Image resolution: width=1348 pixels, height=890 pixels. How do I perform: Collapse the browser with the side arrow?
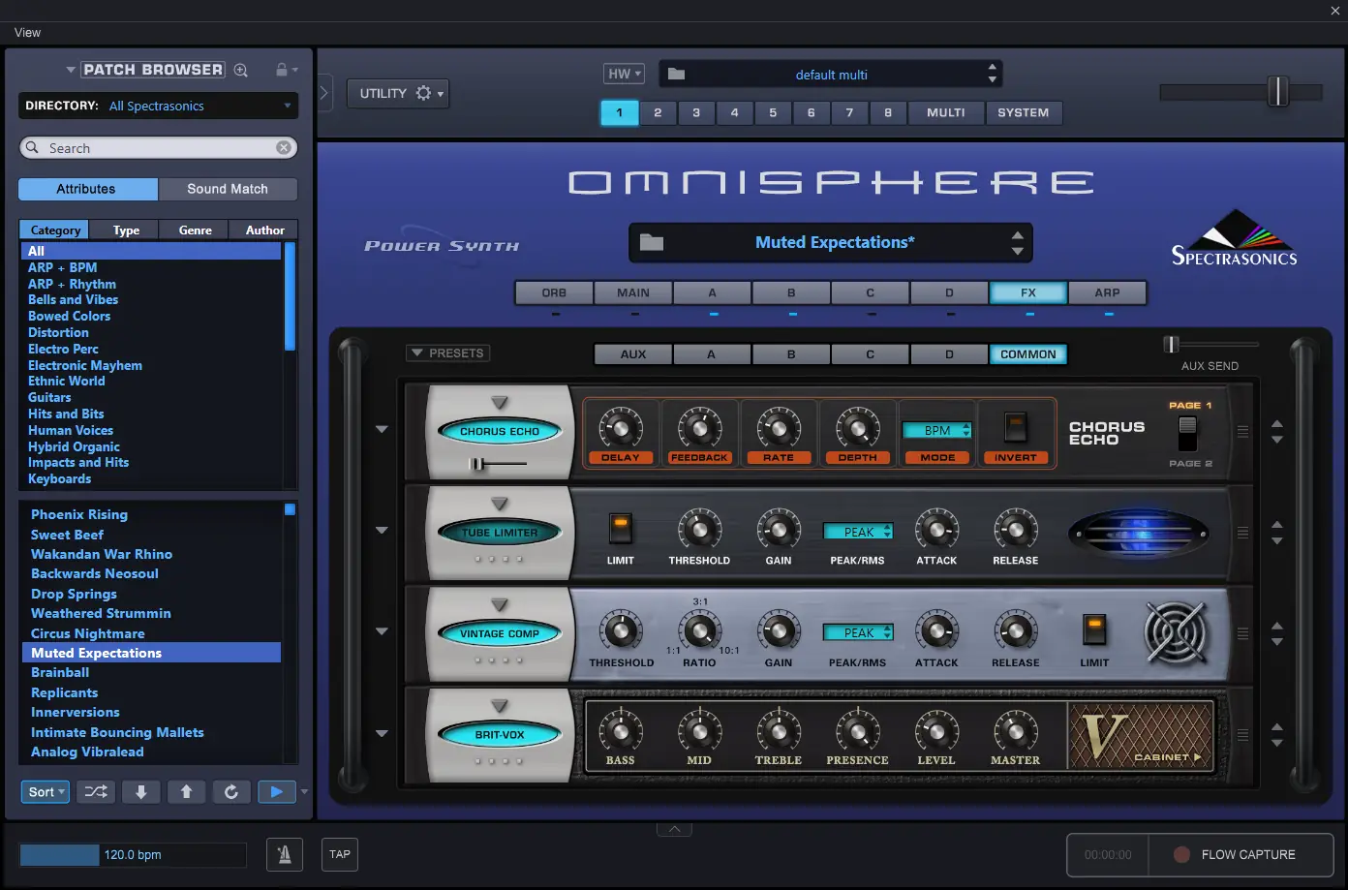point(324,93)
